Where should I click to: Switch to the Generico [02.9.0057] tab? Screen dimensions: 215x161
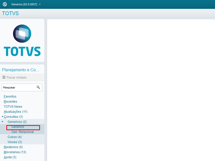pos(24,4)
